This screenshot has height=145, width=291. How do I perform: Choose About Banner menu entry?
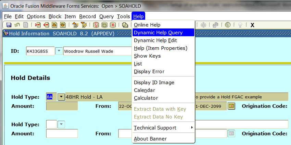(x=163, y=139)
